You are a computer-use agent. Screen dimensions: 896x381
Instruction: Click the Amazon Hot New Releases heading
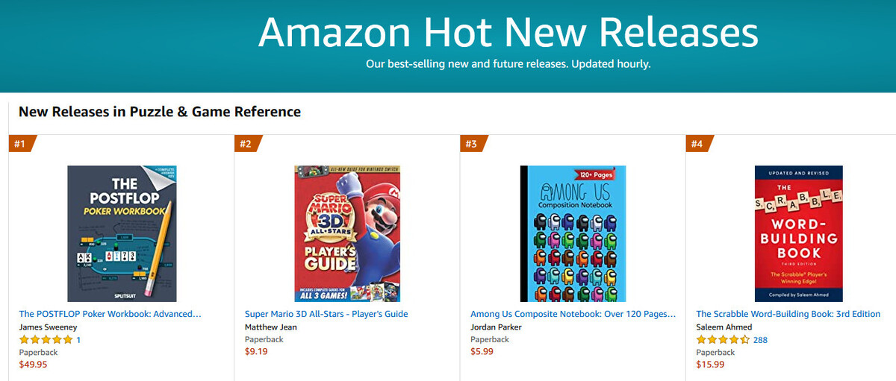click(x=508, y=33)
